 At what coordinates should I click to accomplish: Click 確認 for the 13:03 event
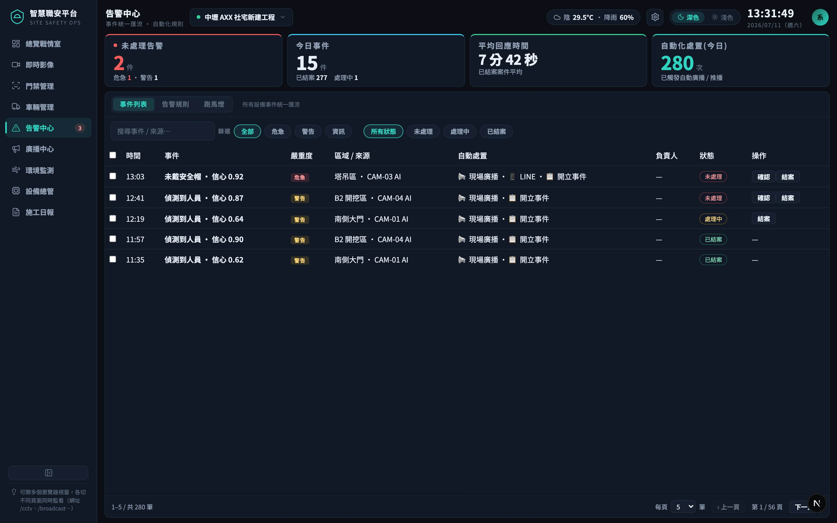(x=763, y=177)
